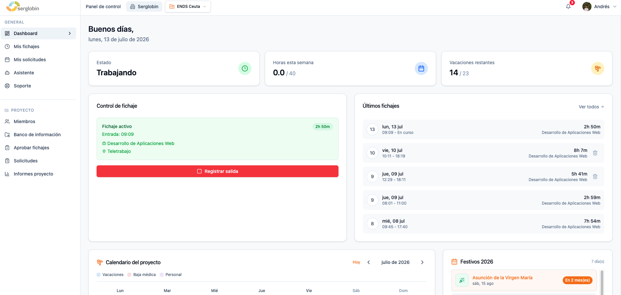
Task: Click the Registrar salida button
Action: click(217, 171)
